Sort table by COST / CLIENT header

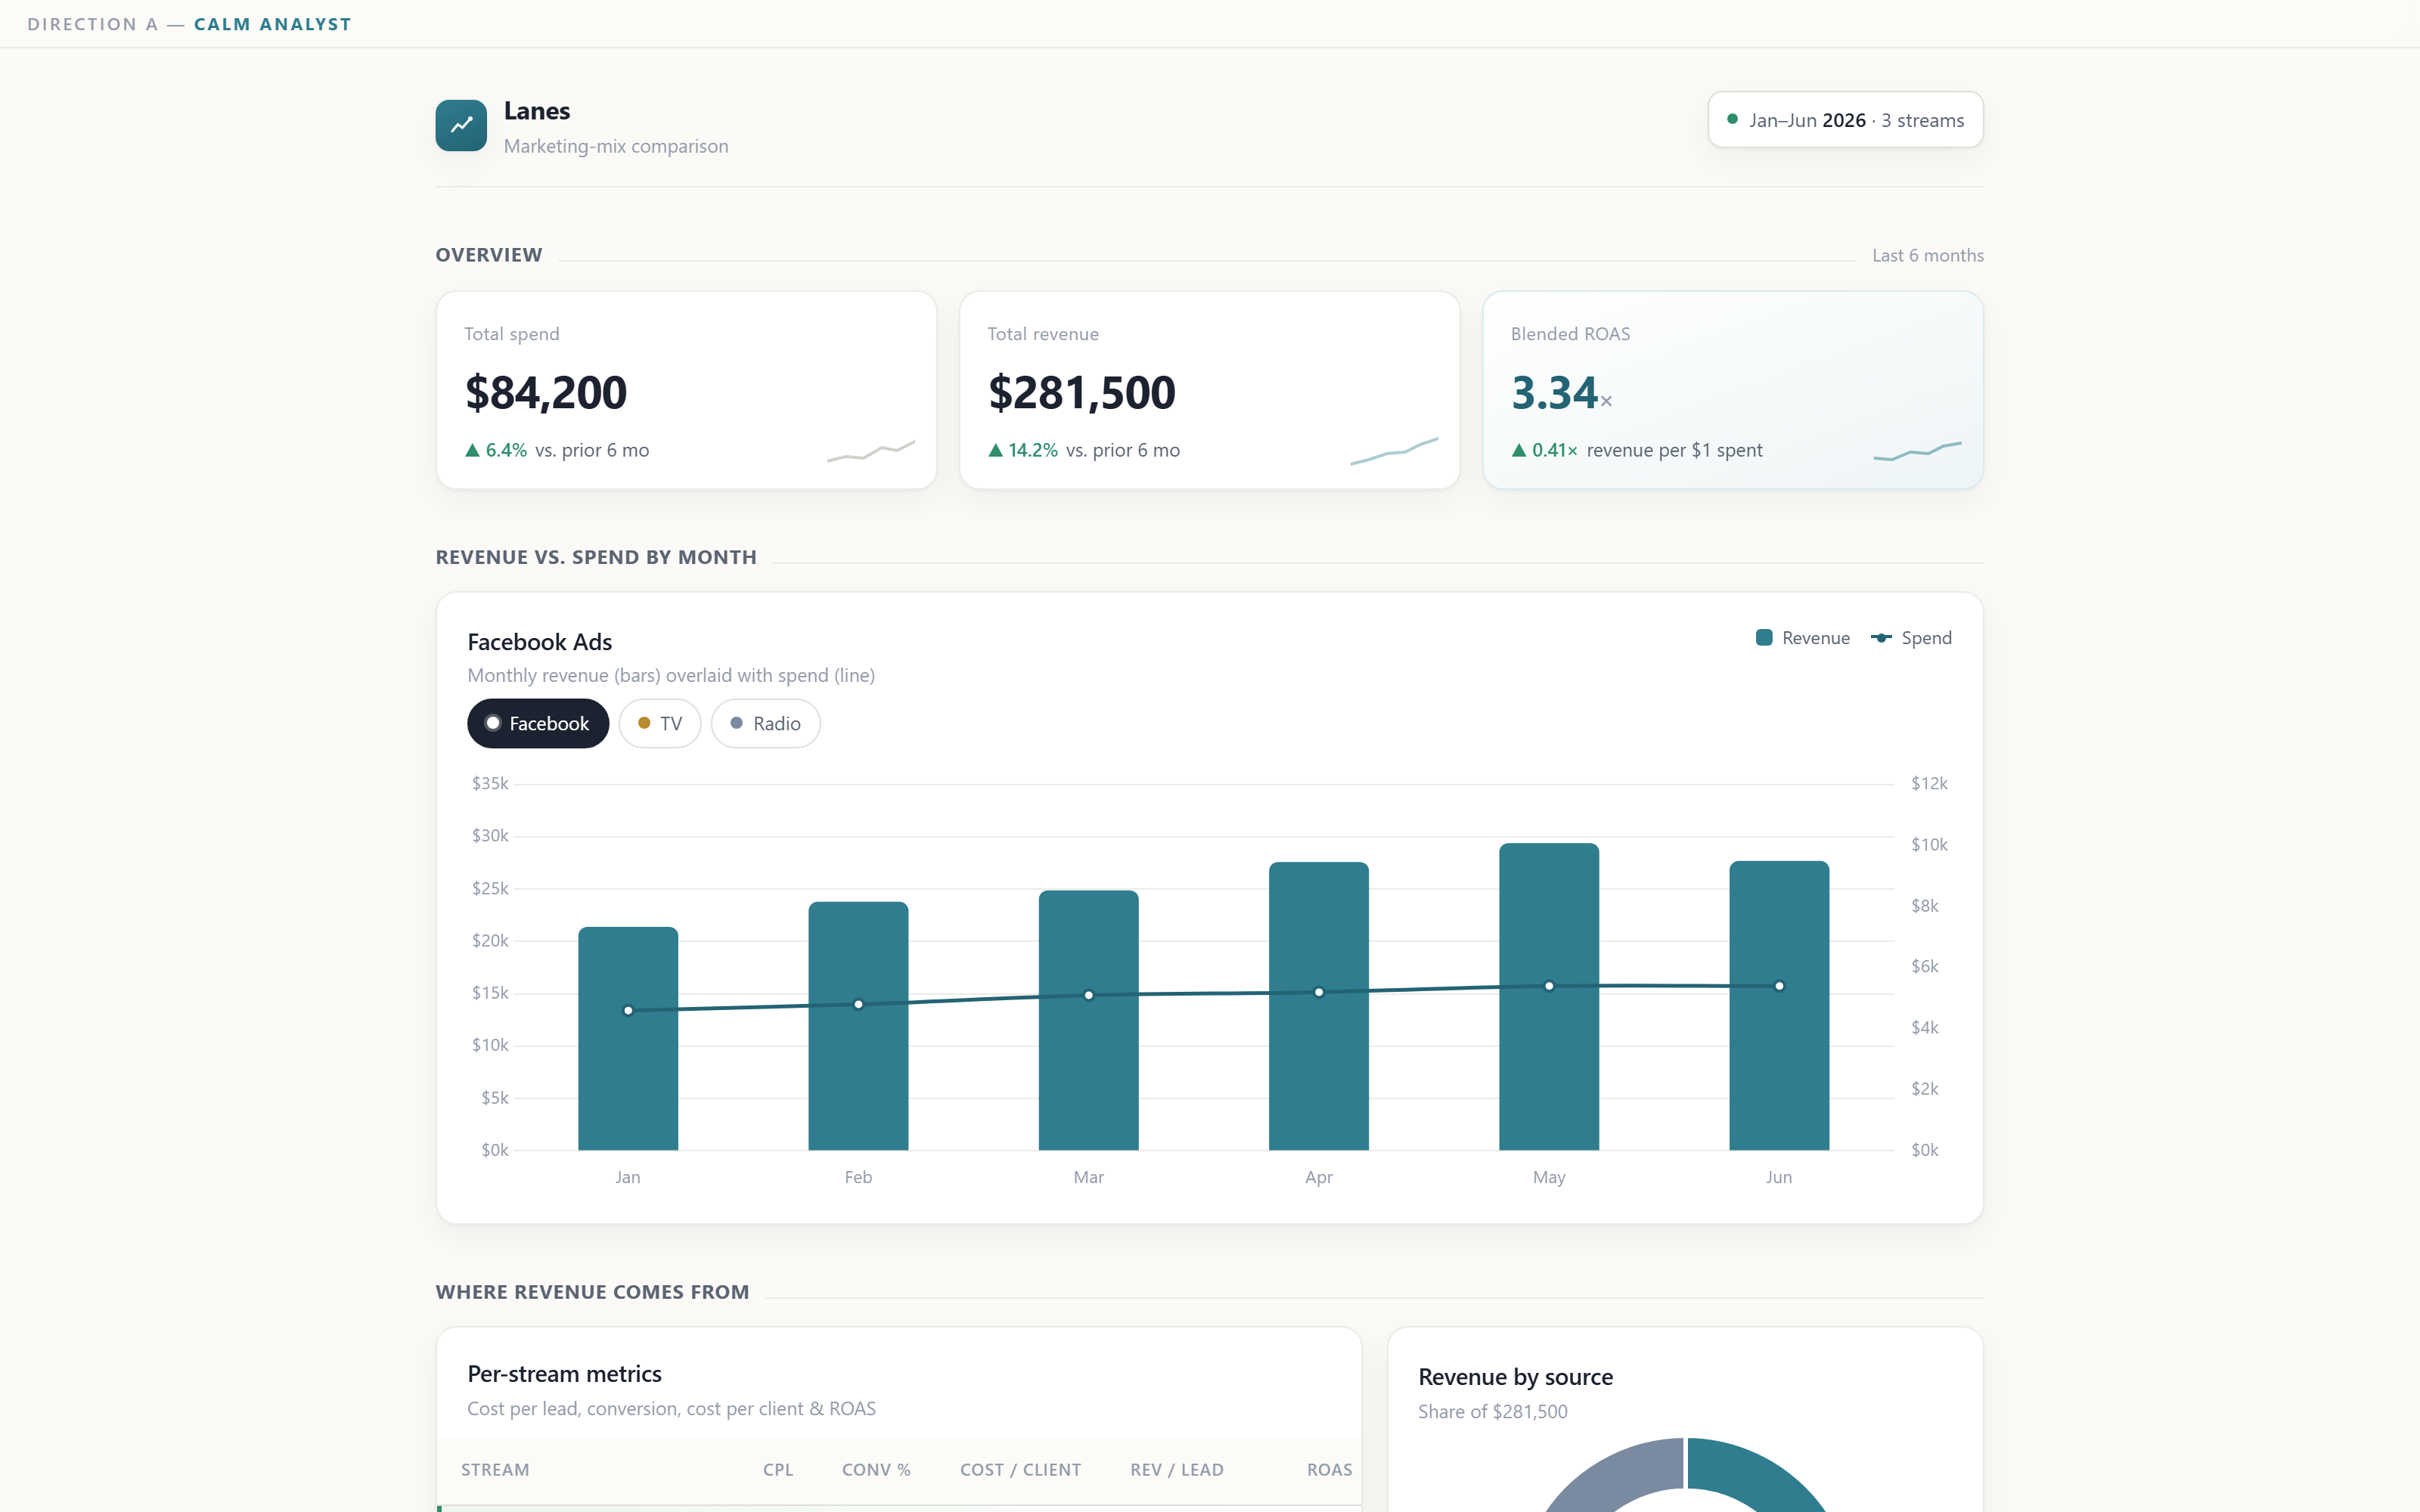(1020, 1470)
